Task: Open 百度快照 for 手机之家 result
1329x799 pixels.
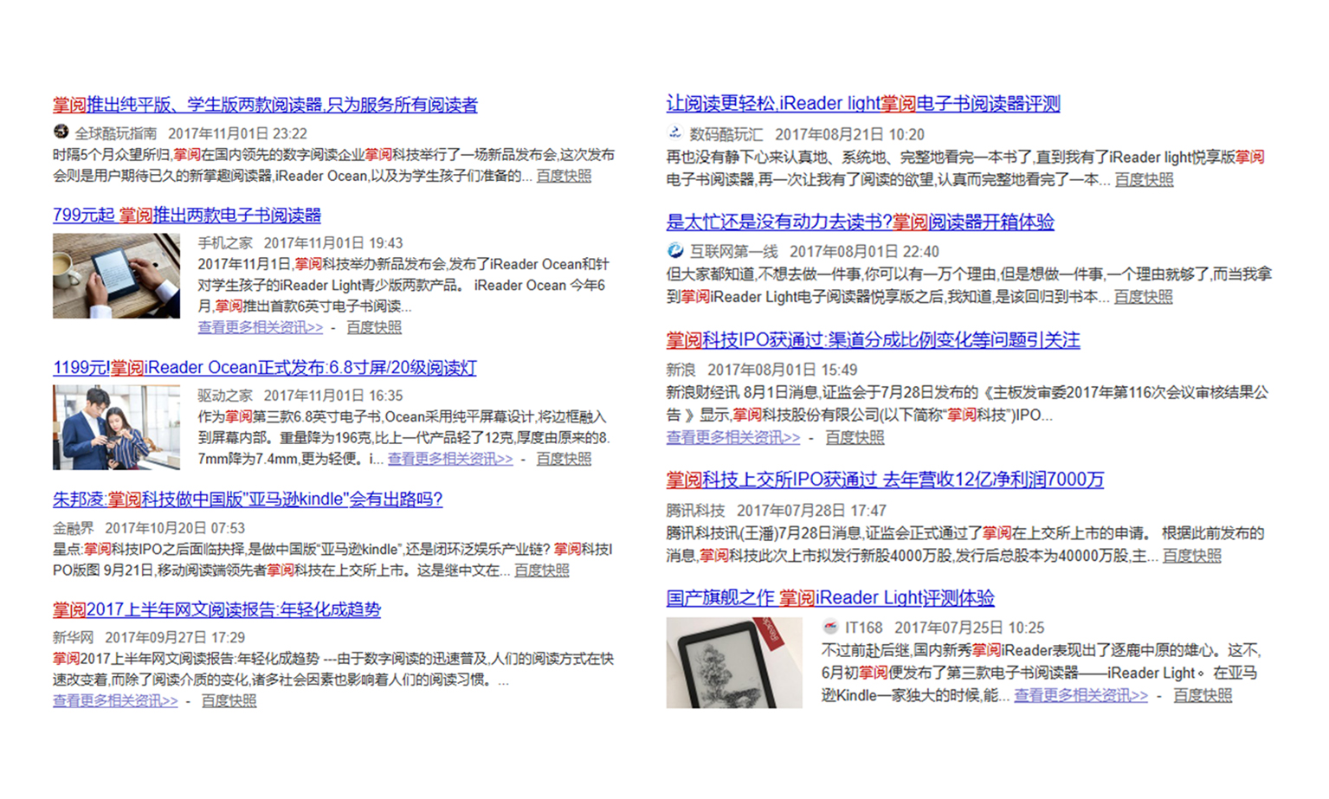Action: pyautogui.click(x=374, y=327)
